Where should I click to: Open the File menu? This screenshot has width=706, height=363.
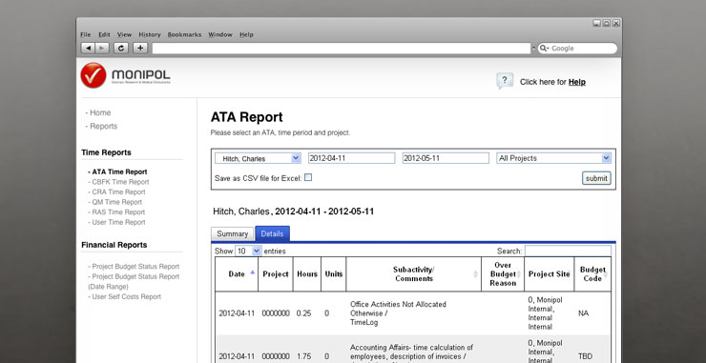[x=86, y=34]
